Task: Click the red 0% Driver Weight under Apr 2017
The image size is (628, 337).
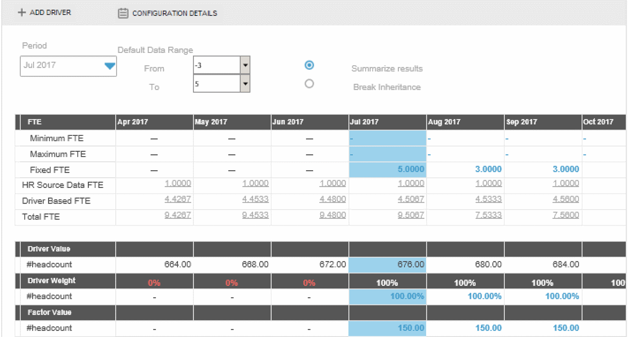Action: [x=154, y=282]
